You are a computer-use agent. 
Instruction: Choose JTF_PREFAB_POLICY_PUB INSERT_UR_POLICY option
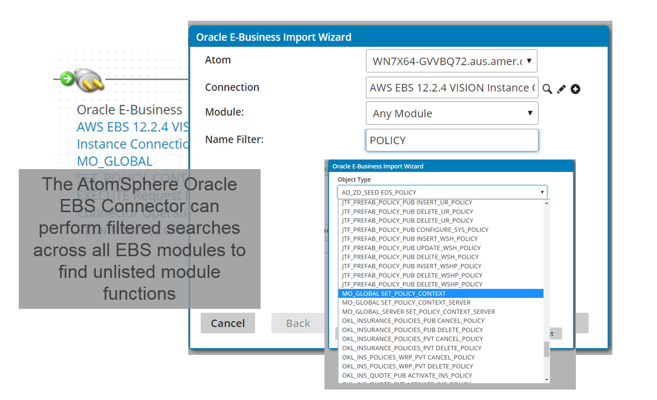click(441, 203)
